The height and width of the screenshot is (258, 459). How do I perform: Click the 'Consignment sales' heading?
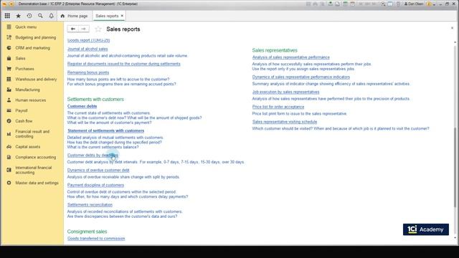[x=87, y=231]
